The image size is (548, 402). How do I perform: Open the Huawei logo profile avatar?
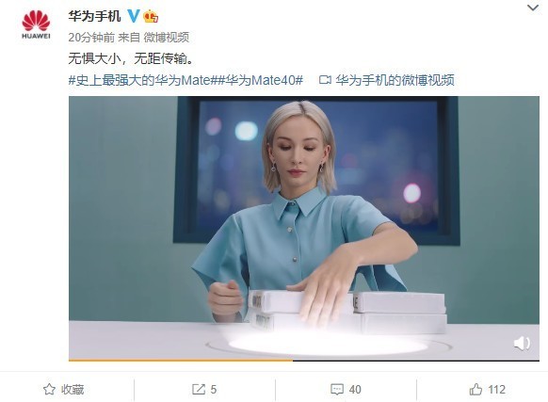pos(36,24)
